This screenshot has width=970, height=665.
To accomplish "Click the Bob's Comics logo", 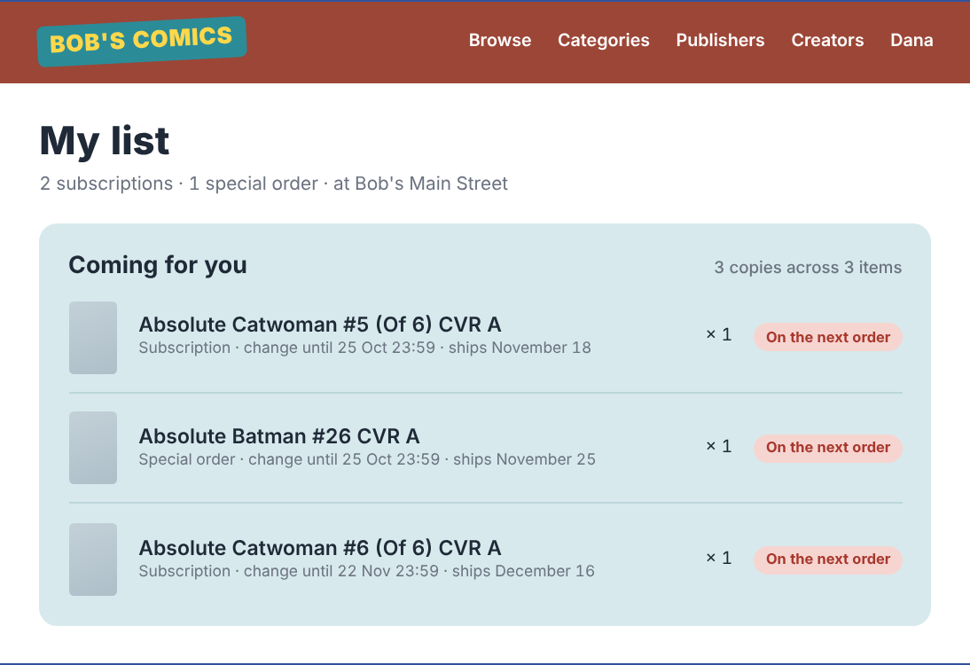I will pos(142,42).
